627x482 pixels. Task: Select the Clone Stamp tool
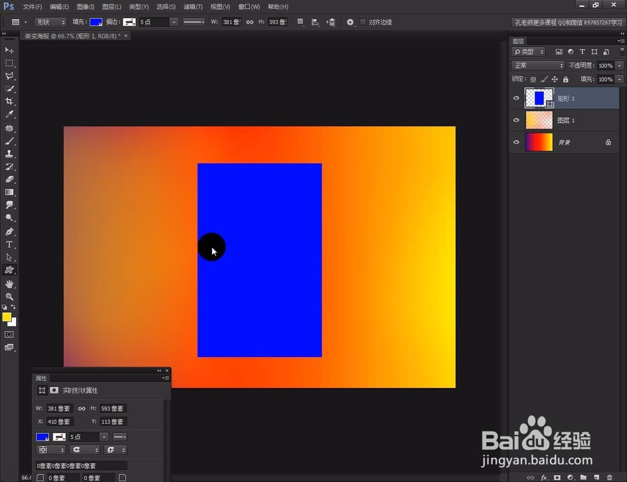[x=9, y=153]
